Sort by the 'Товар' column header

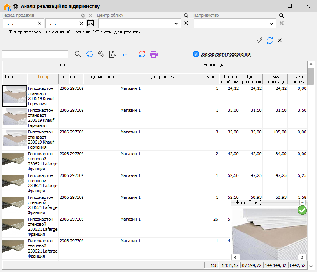[43, 77]
